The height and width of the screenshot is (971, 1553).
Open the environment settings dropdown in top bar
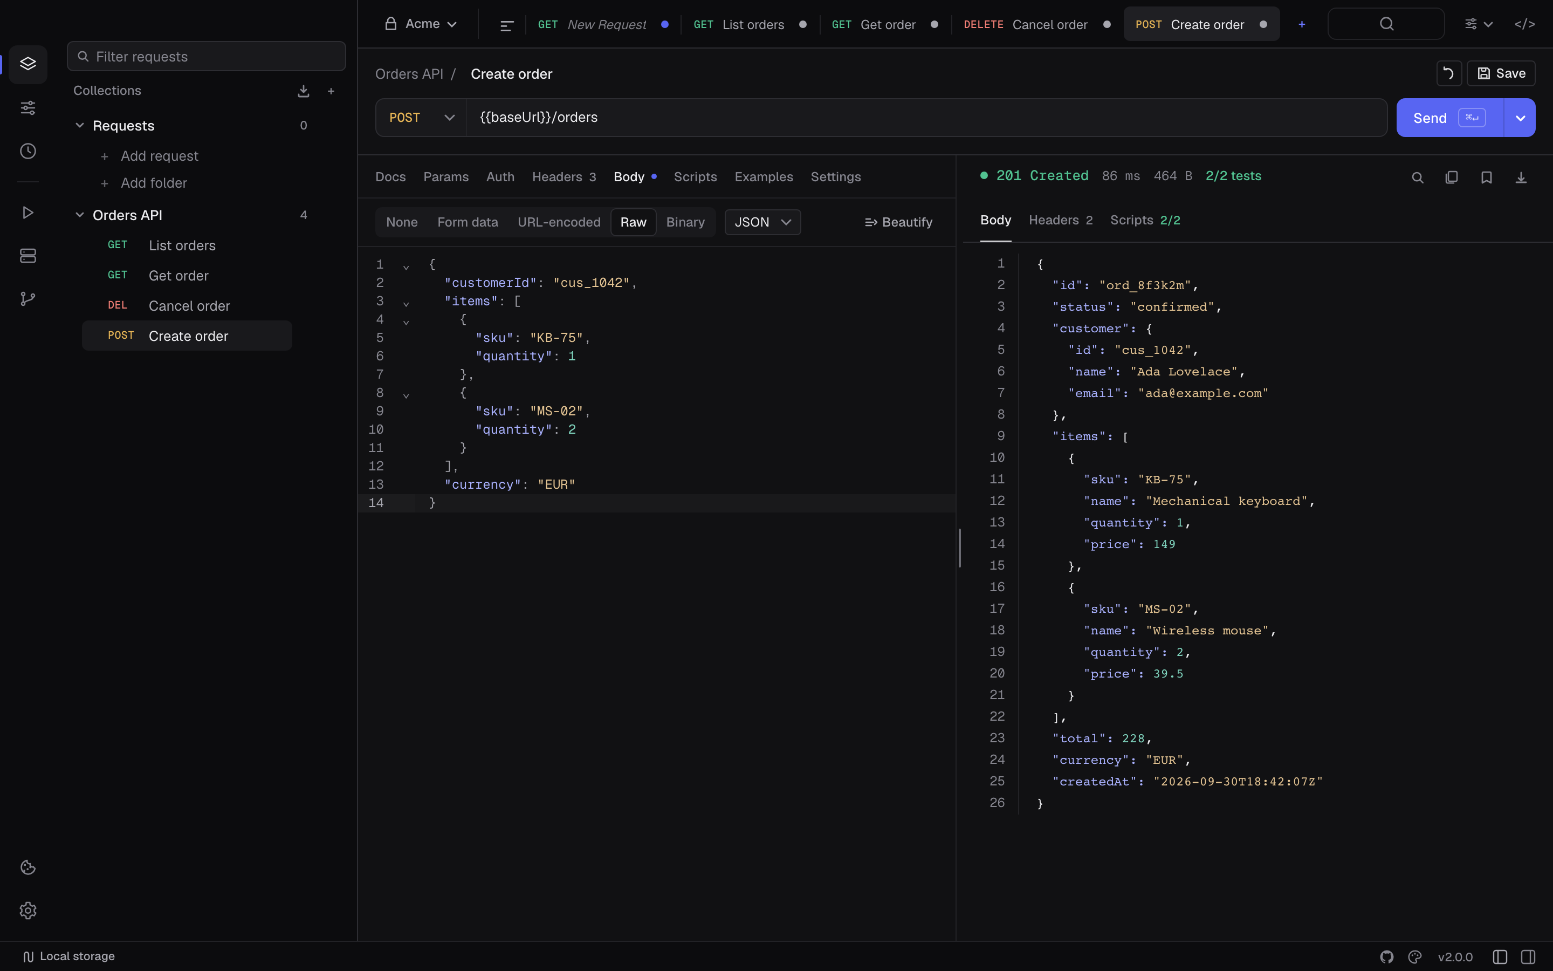point(1479,24)
